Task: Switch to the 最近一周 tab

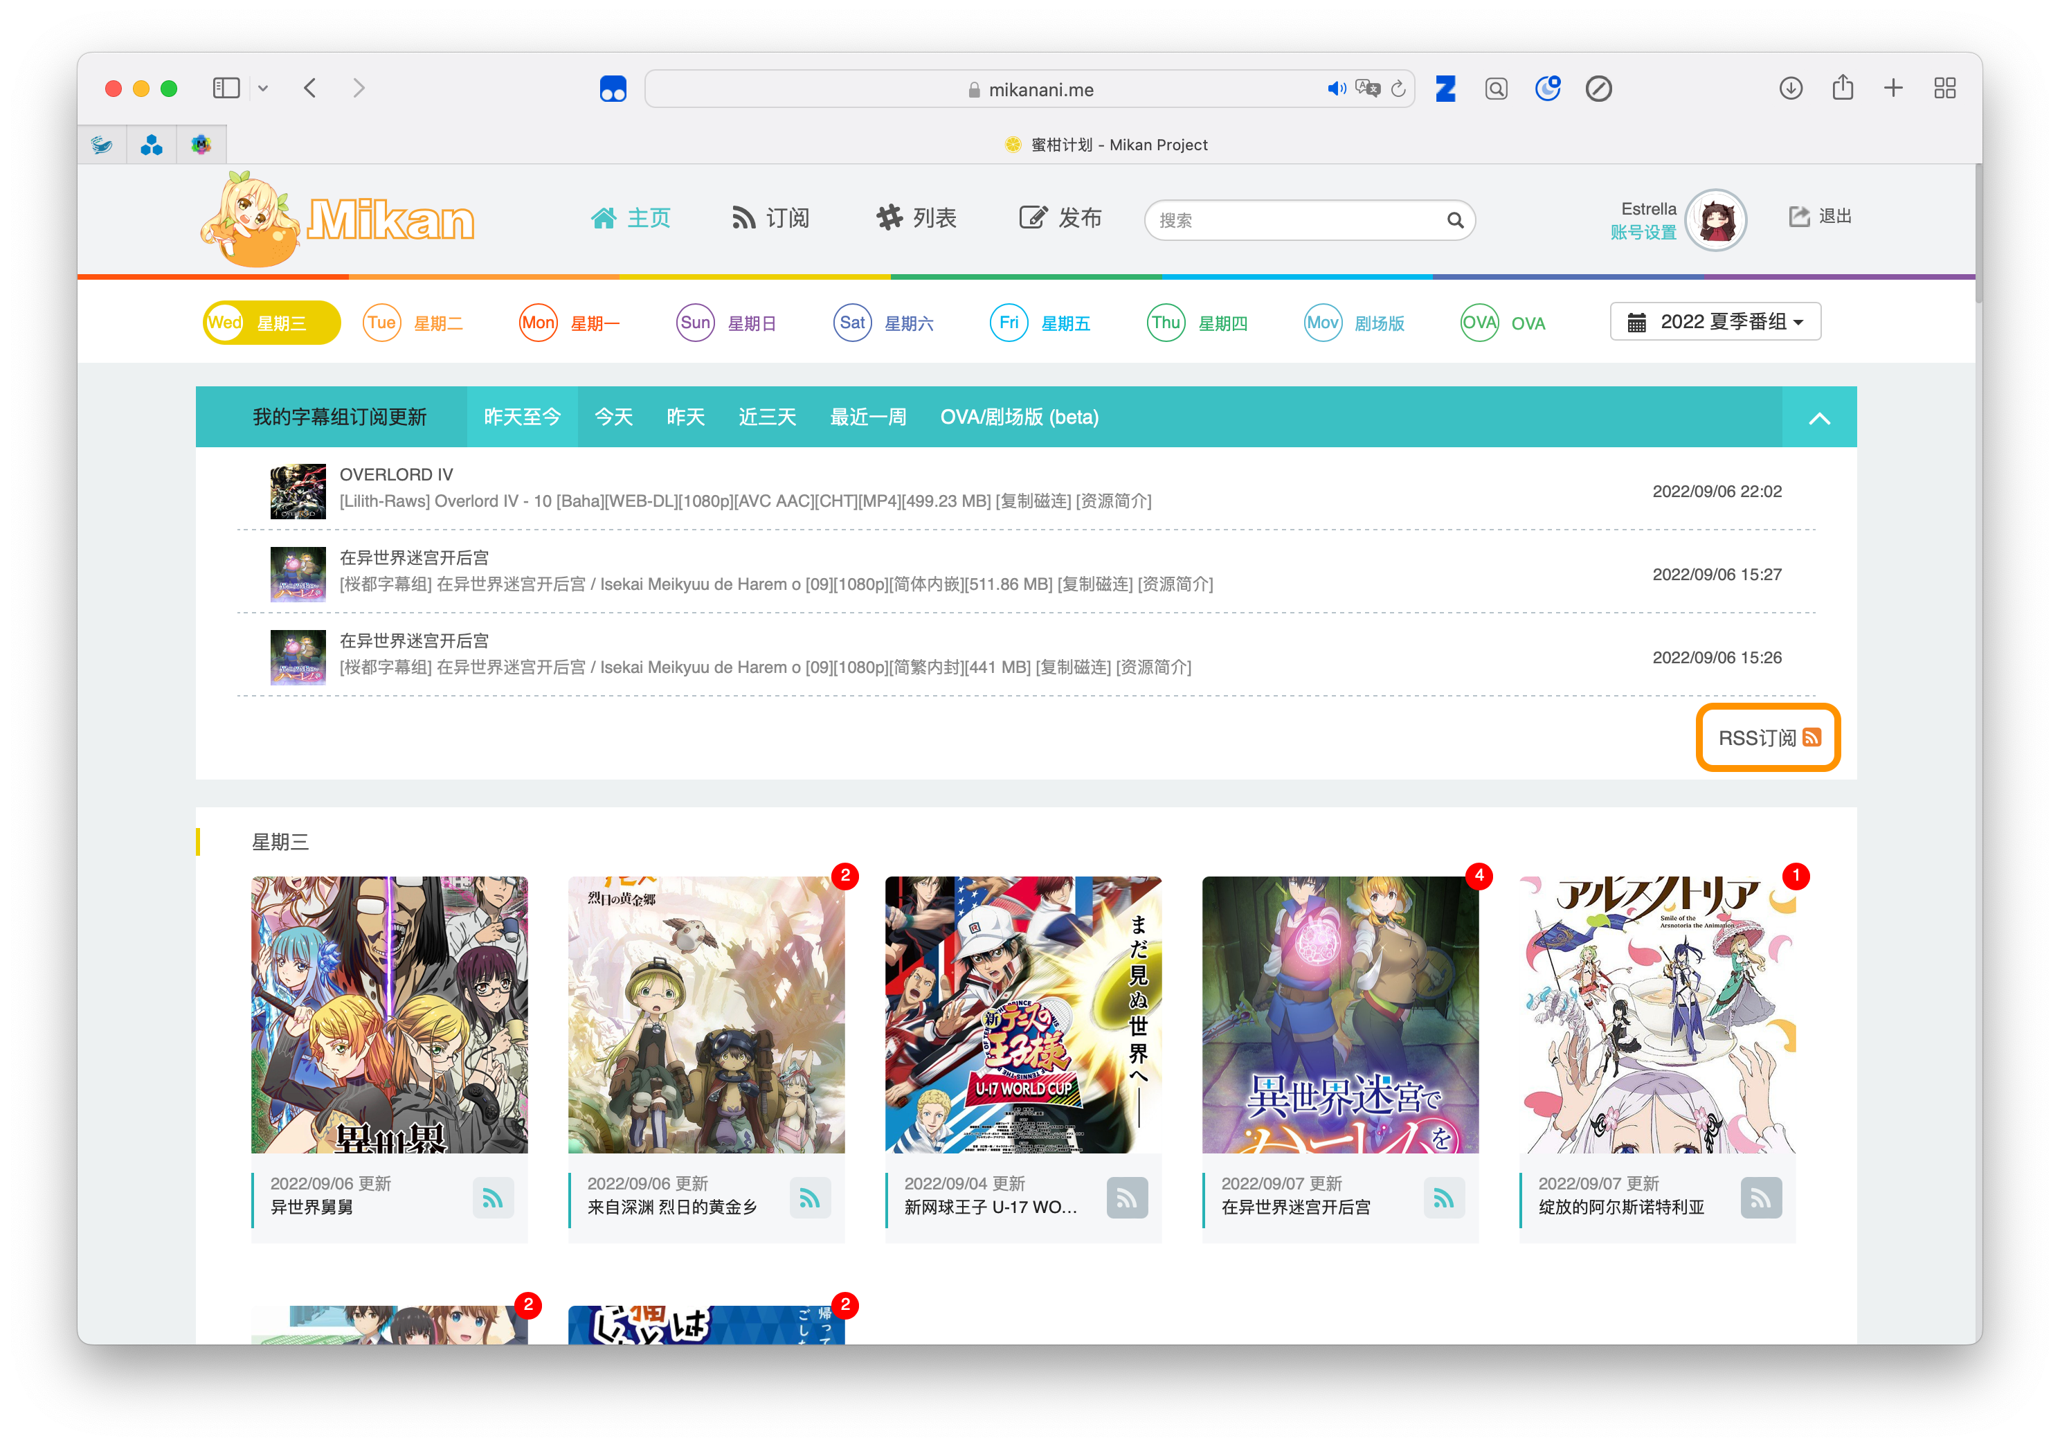Action: (x=867, y=417)
